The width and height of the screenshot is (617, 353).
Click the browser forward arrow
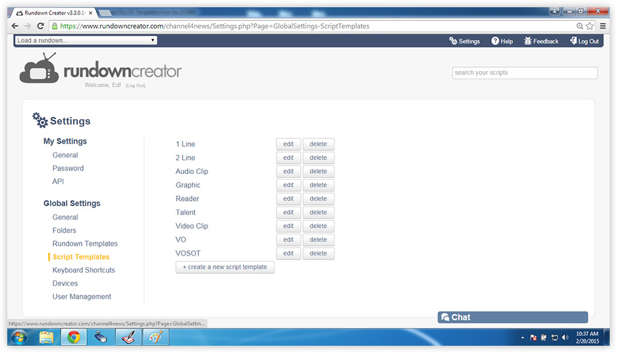tap(28, 26)
